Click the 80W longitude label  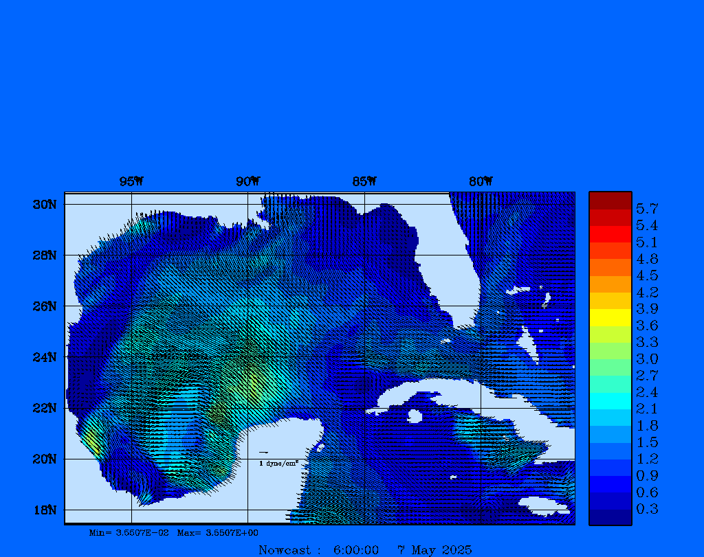click(481, 181)
